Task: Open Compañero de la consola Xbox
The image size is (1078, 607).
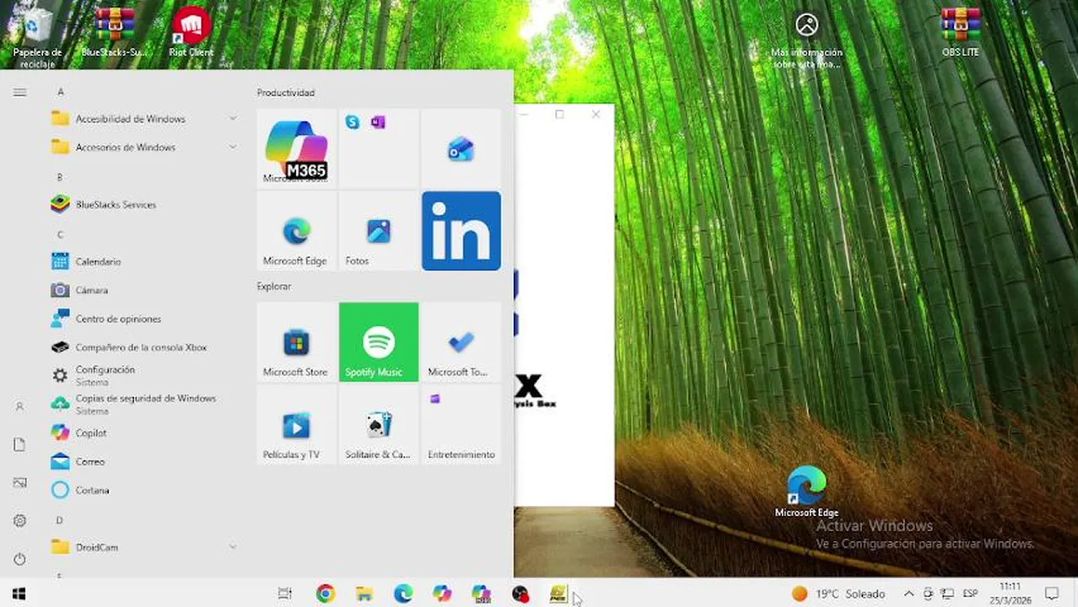Action: pyautogui.click(x=144, y=347)
